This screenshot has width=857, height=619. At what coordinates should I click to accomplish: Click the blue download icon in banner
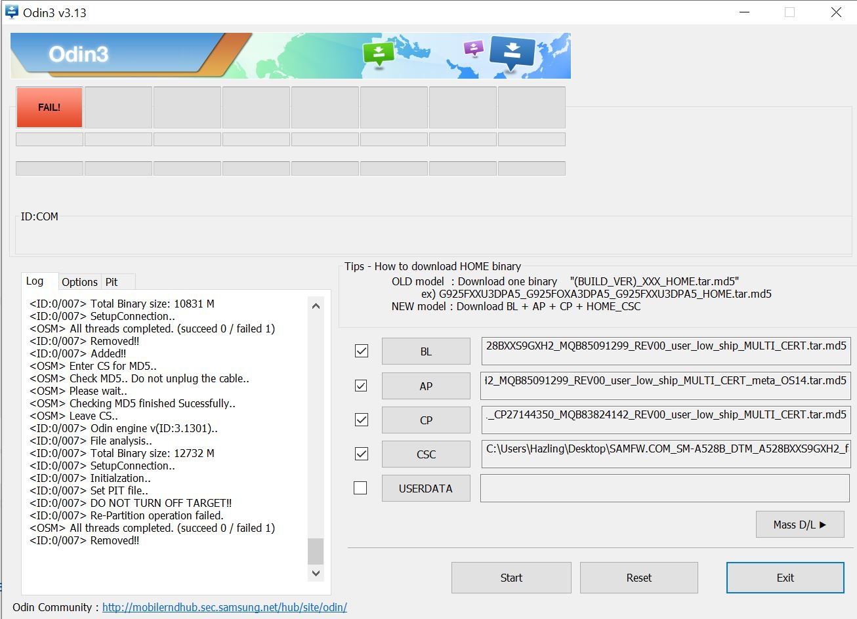(x=512, y=52)
